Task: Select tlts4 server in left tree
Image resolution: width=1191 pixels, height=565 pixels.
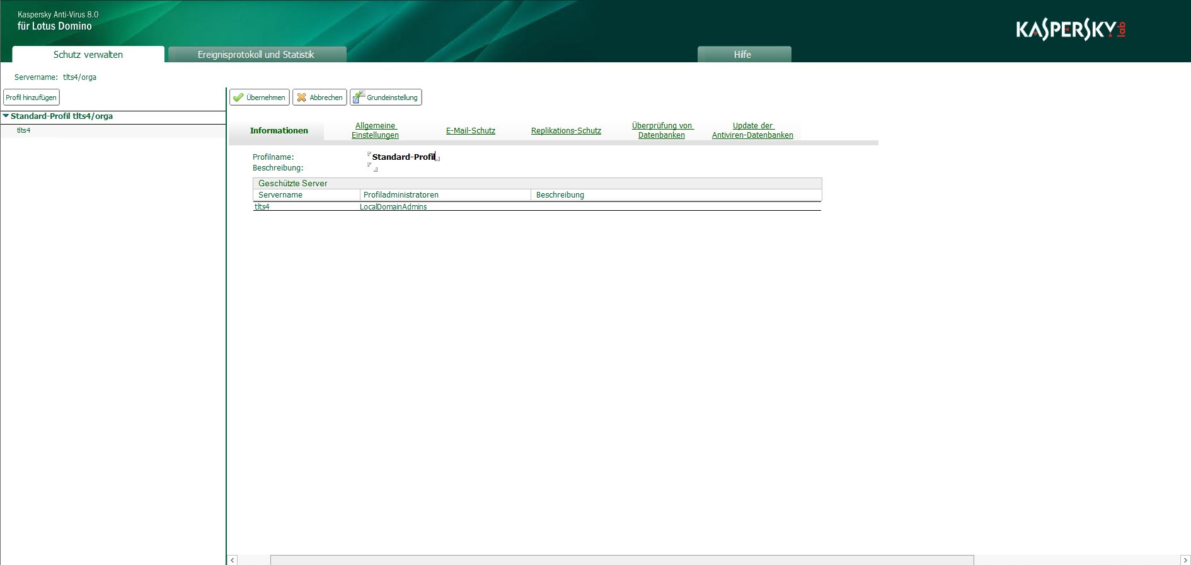Action: click(23, 130)
